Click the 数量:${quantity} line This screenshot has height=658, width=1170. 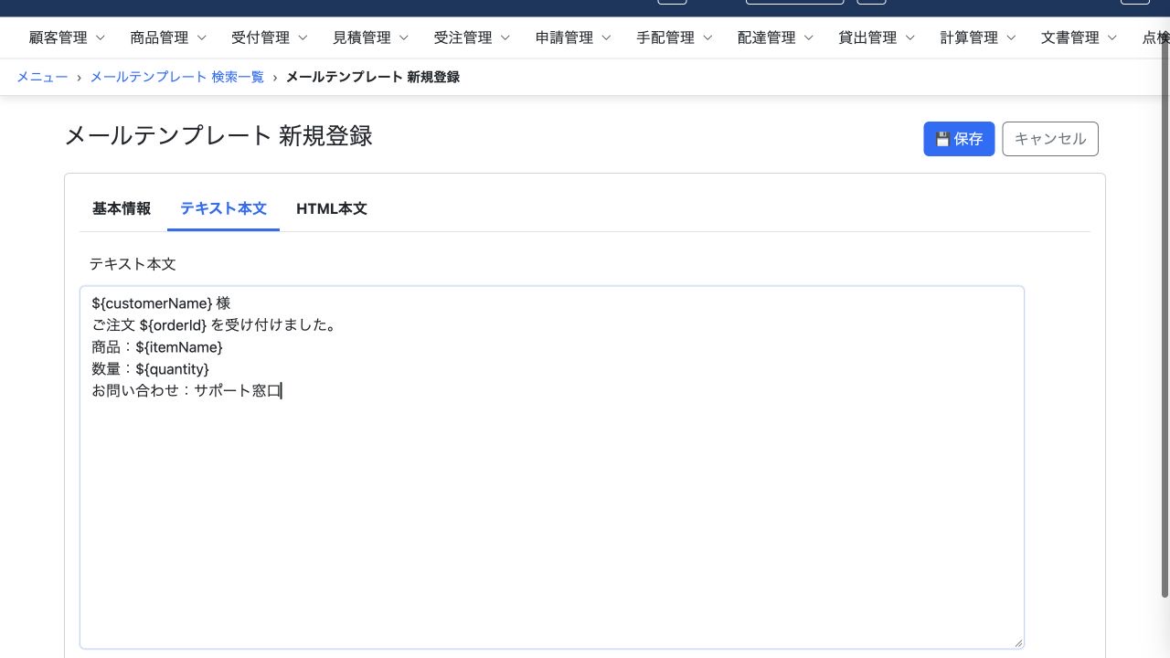150,368
